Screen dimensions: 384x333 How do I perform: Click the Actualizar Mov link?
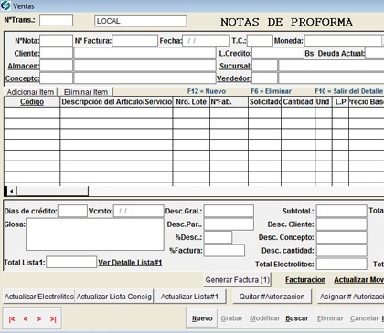[358, 280]
